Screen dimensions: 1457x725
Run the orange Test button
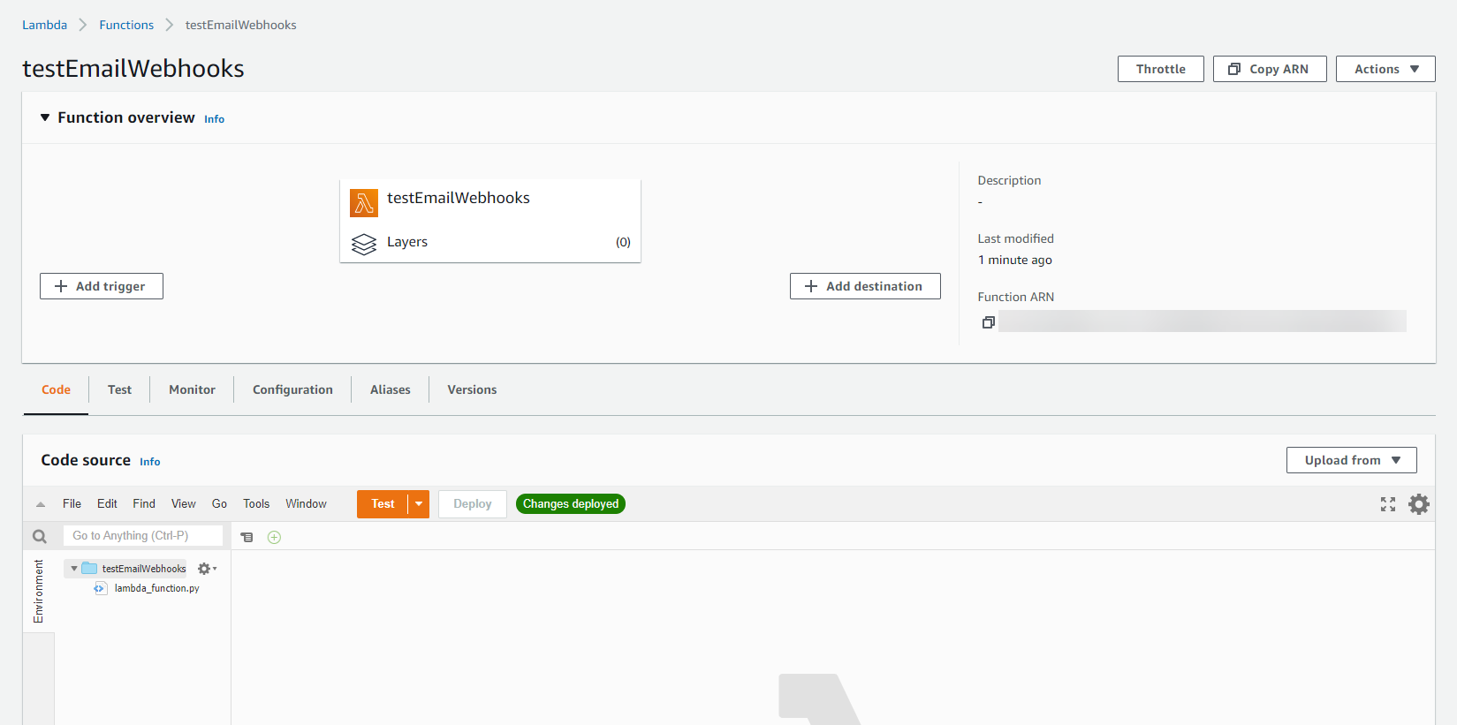click(x=383, y=504)
